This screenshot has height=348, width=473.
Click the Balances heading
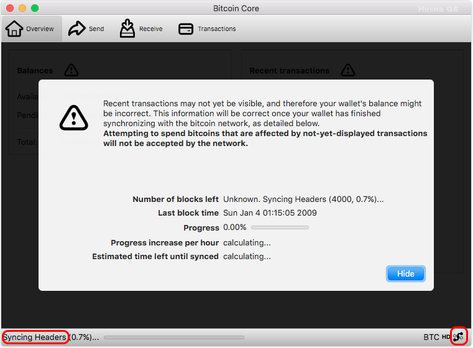pos(35,71)
